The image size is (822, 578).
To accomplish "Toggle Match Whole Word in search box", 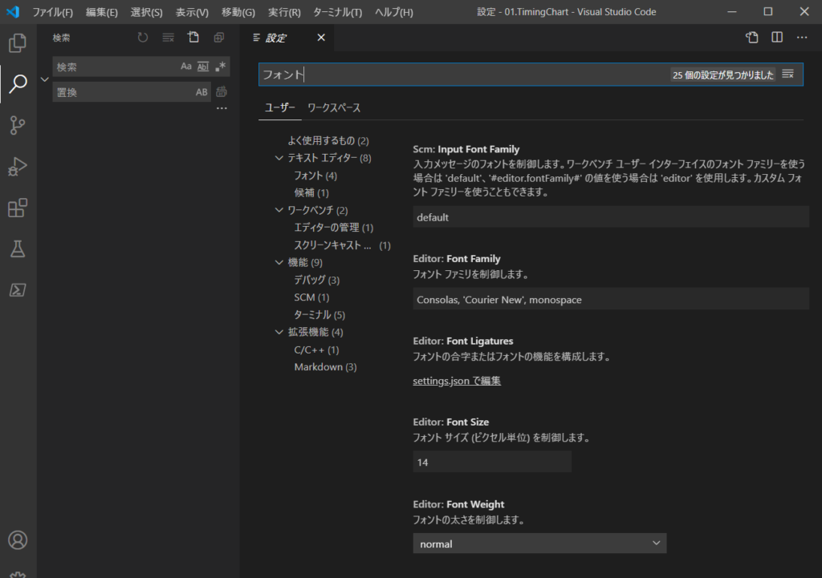I will tap(203, 67).
